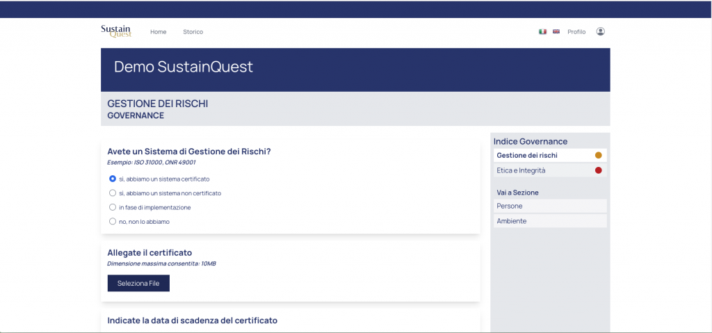Switch language with the UK flag
Image resolution: width=712 pixels, height=333 pixels.
tap(556, 32)
